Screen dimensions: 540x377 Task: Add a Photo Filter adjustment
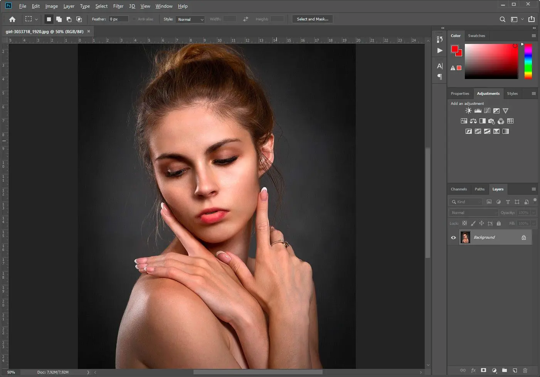pyautogui.click(x=491, y=121)
